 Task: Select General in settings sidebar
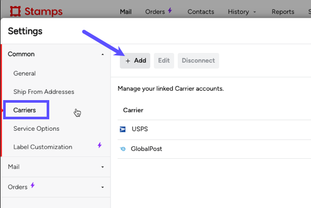(x=24, y=74)
